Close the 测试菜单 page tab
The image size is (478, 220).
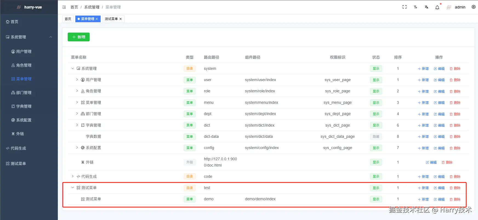click(121, 19)
